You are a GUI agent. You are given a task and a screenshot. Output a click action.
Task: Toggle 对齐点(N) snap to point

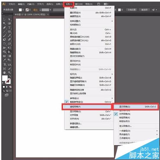[x=89, y=119]
